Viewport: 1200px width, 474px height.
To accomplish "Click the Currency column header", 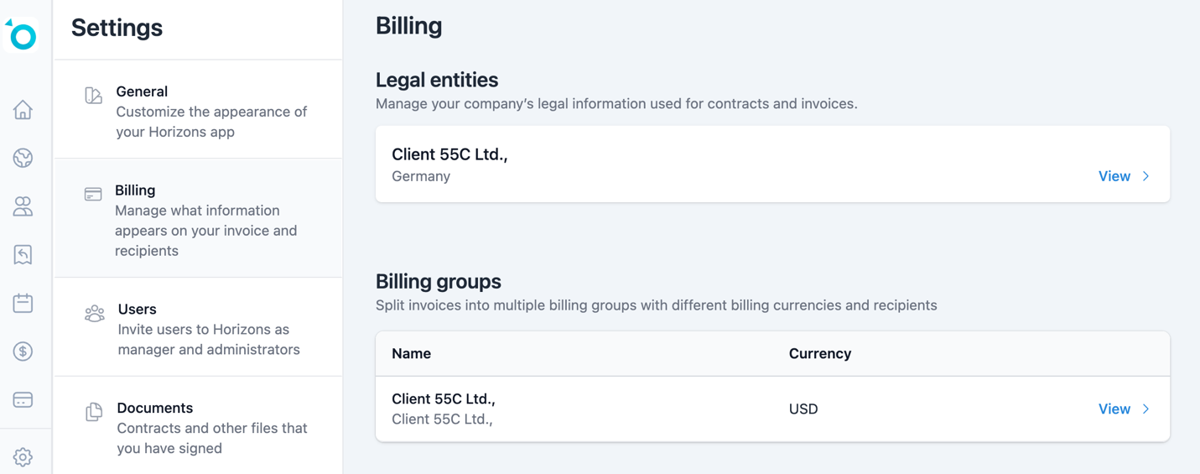I will [x=819, y=354].
